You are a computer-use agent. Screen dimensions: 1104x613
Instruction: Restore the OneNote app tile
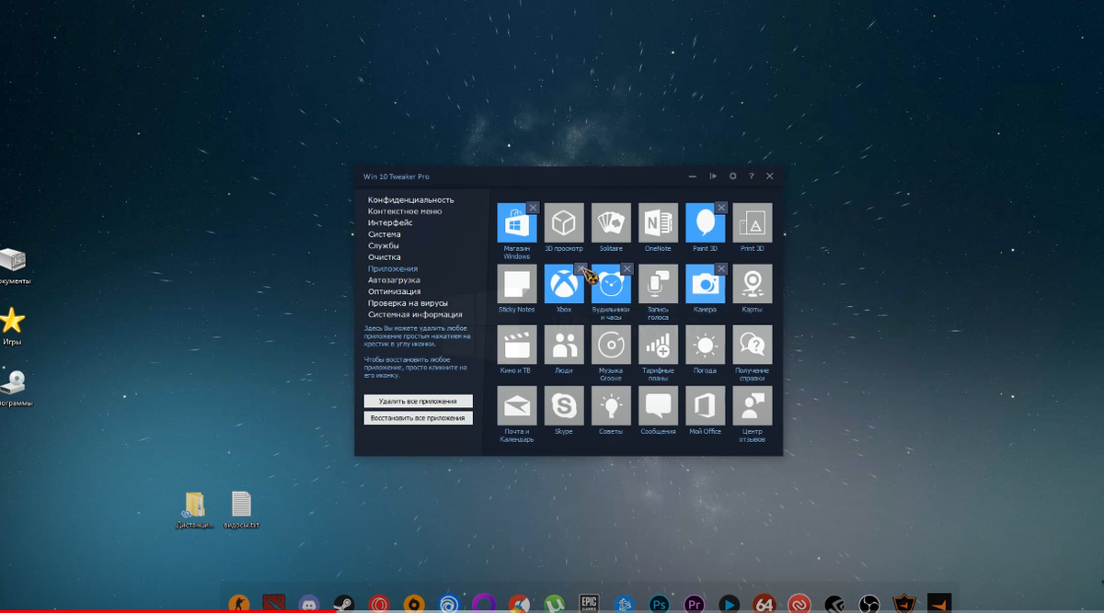pyautogui.click(x=658, y=223)
